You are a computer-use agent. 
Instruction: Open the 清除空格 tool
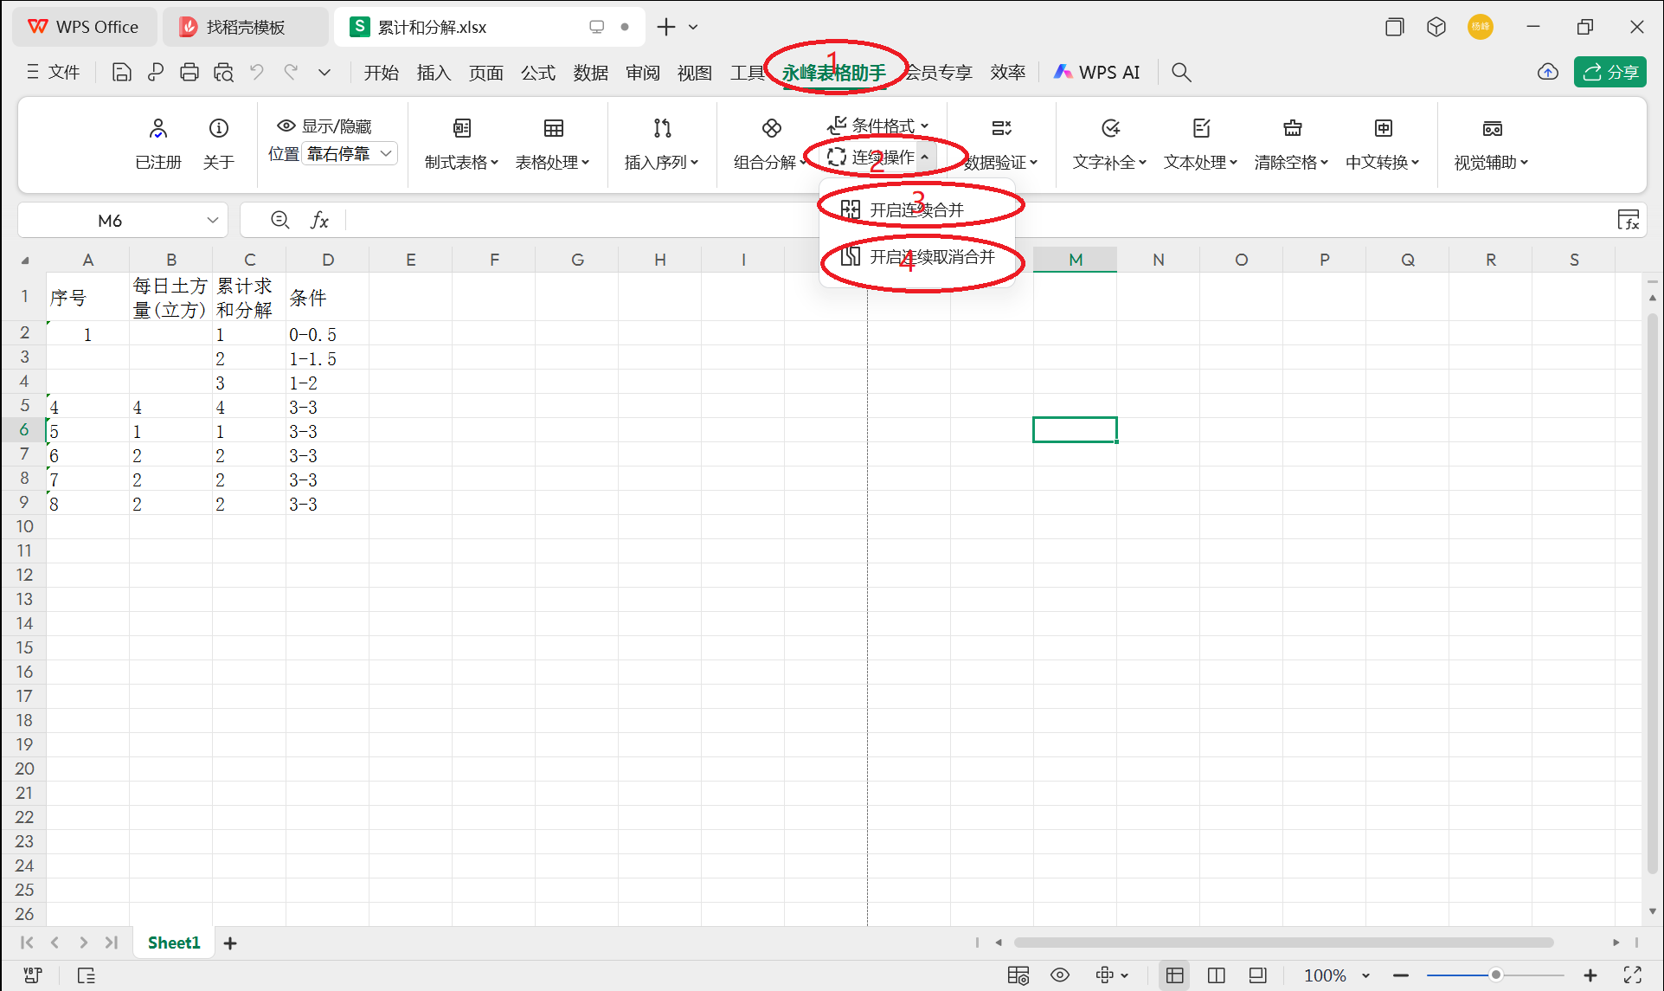tap(1290, 143)
